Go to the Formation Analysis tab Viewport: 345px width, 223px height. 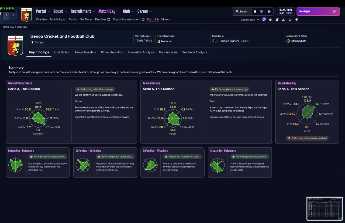(141, 52)
